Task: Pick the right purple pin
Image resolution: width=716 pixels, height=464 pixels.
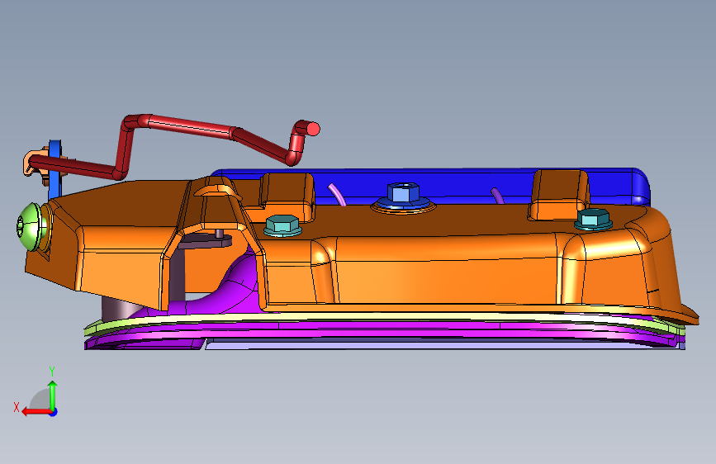Action: (497, 196)
